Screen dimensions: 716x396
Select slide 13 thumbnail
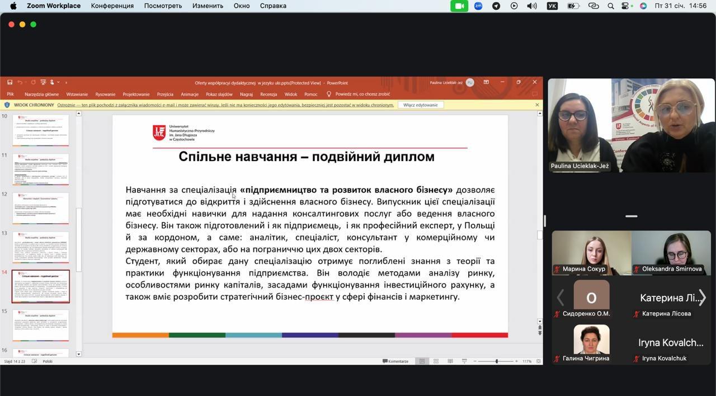tap(41, 247)
